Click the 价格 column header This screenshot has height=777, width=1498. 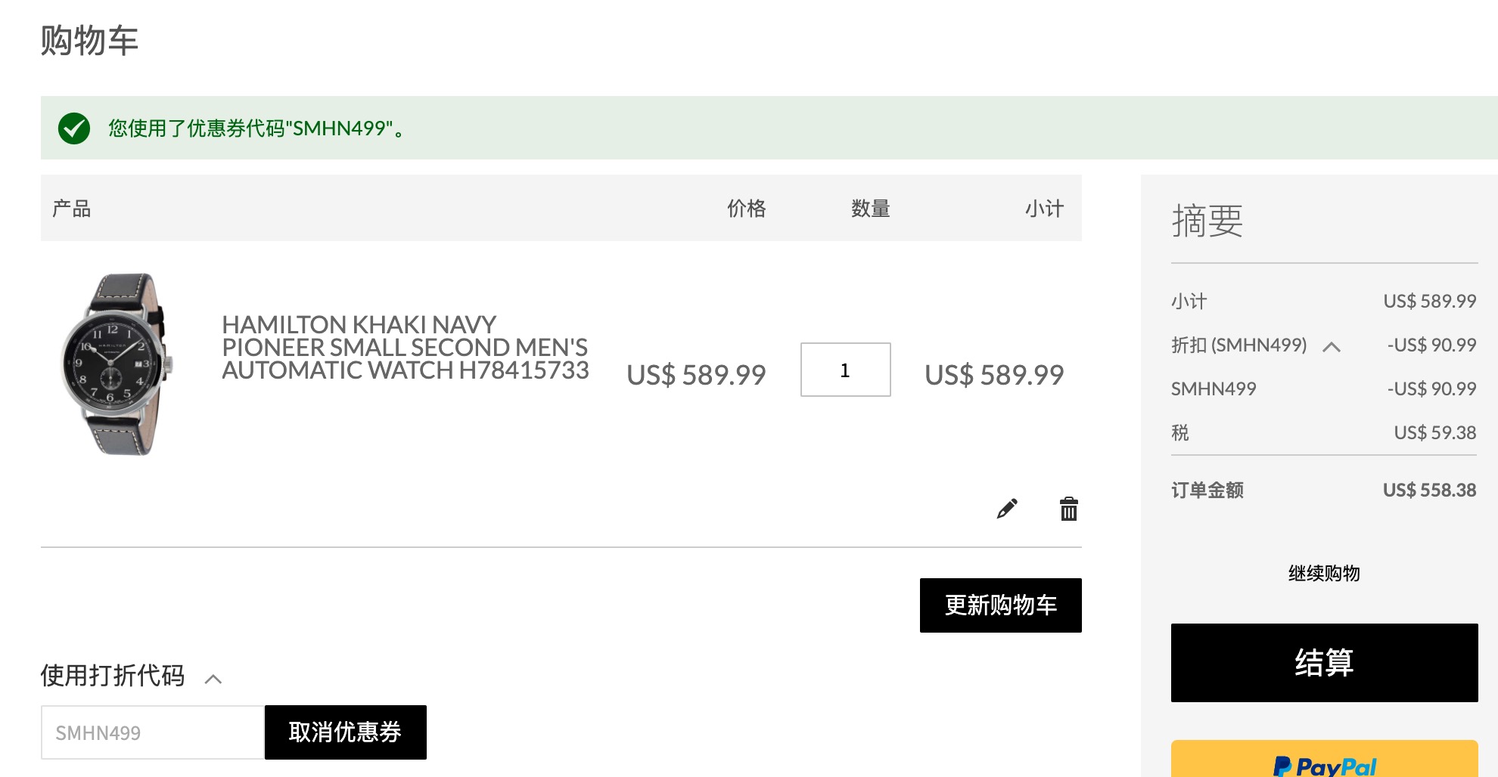point(746,209)
